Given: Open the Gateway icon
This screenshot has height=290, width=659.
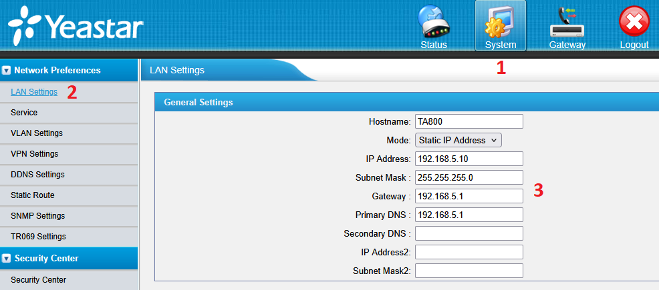Looking at the screenshot, I should (x=567, y=23).
